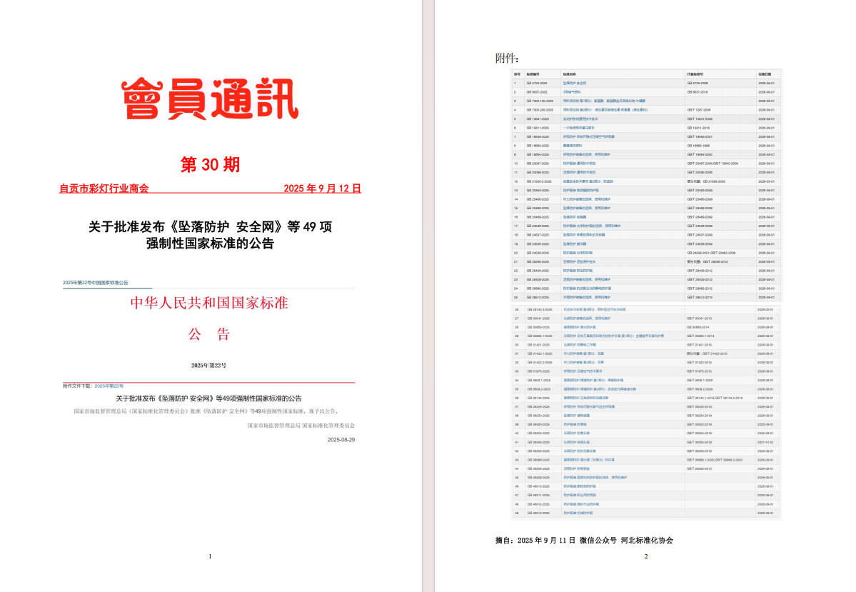The height and width of the screenshot is (592, 856).
Task: Open the 防护服装 防寒服 link in row 39
Action: (574, 424)
